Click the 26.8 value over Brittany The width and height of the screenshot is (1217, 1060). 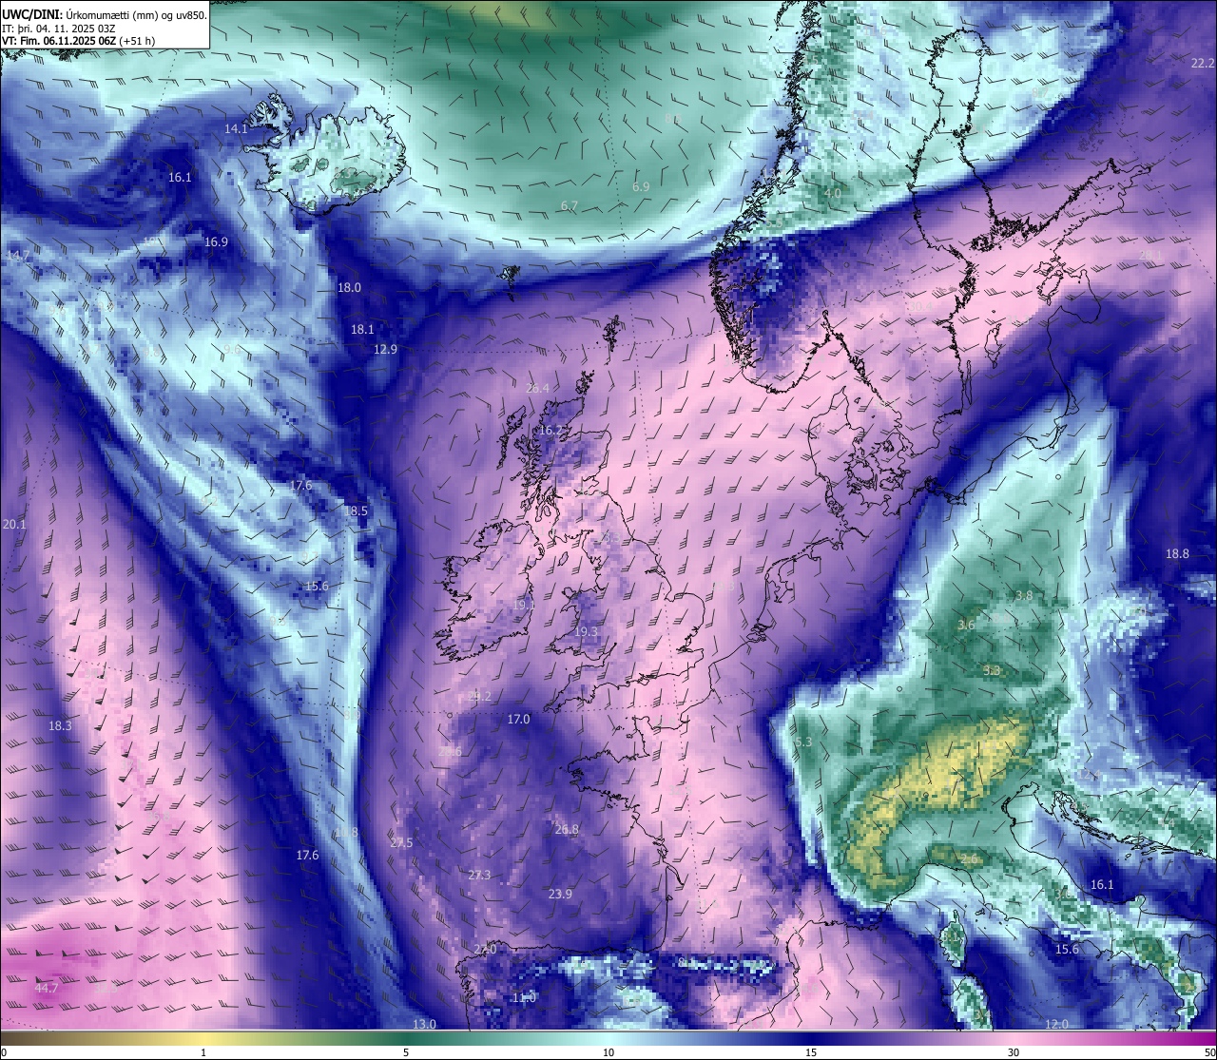567,829
